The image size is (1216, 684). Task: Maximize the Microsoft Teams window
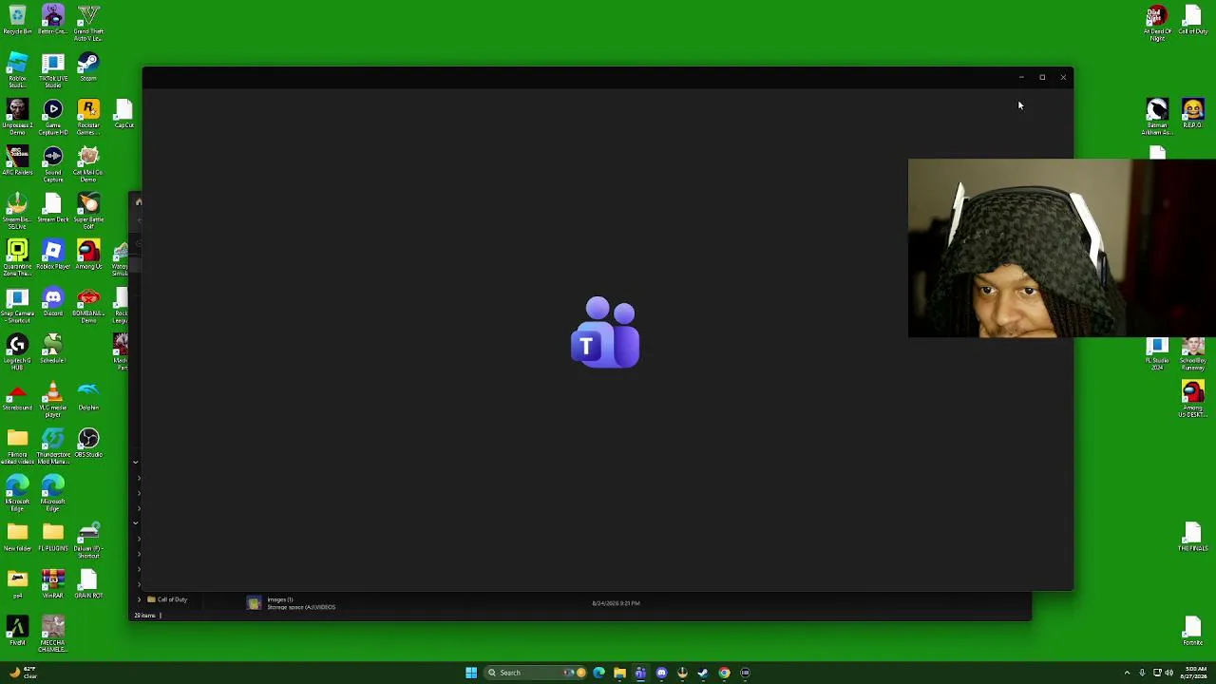(x=1042, y=77)
